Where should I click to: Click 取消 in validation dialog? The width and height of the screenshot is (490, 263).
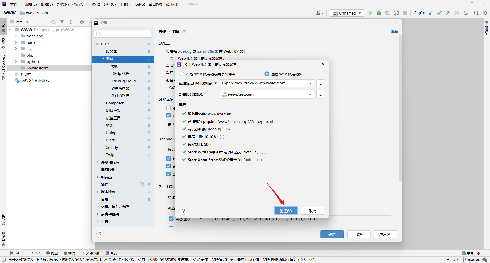coord(313,211)
